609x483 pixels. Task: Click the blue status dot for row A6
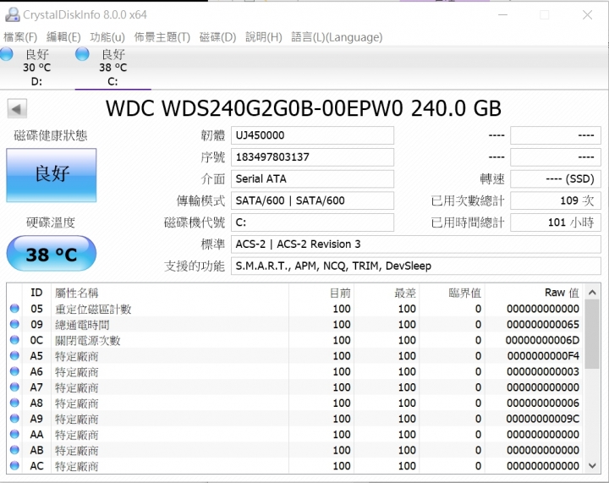click(14, 371)
